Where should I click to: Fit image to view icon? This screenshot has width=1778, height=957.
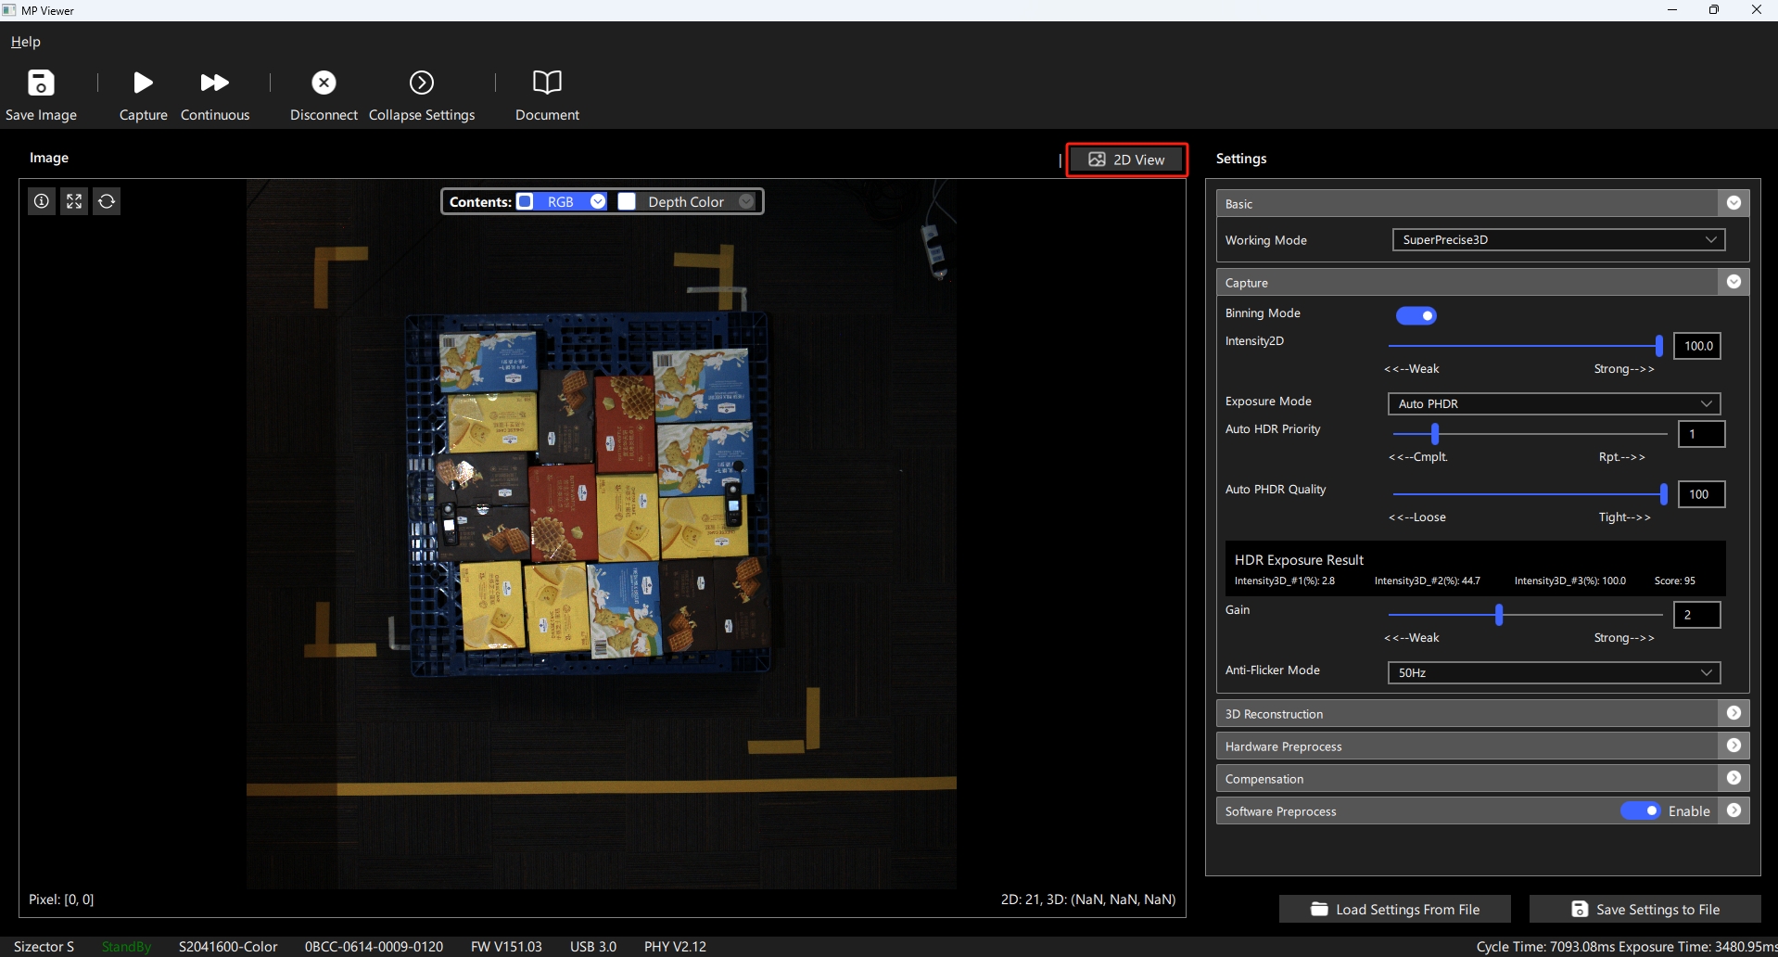(74, 201)
